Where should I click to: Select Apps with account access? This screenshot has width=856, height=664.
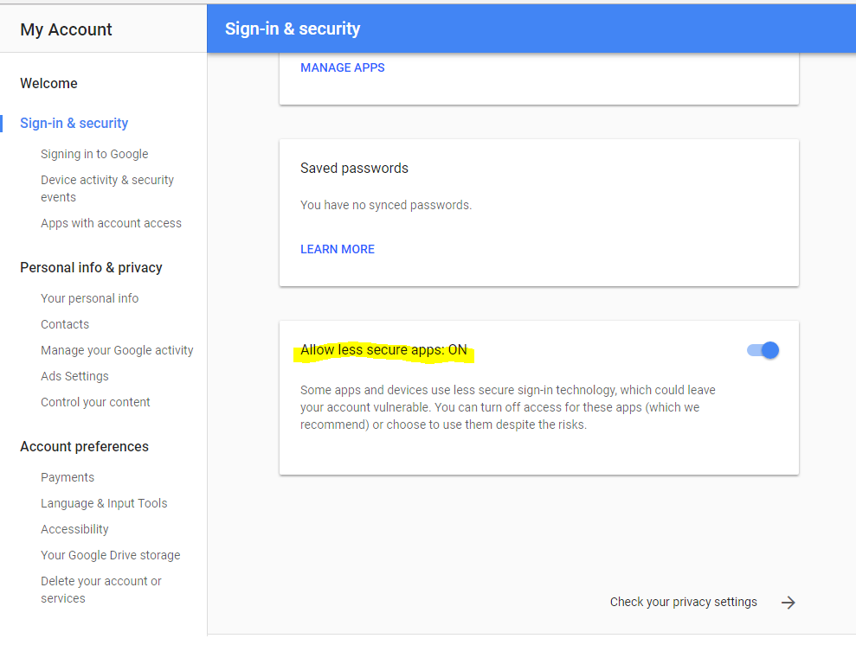point(111,224)
